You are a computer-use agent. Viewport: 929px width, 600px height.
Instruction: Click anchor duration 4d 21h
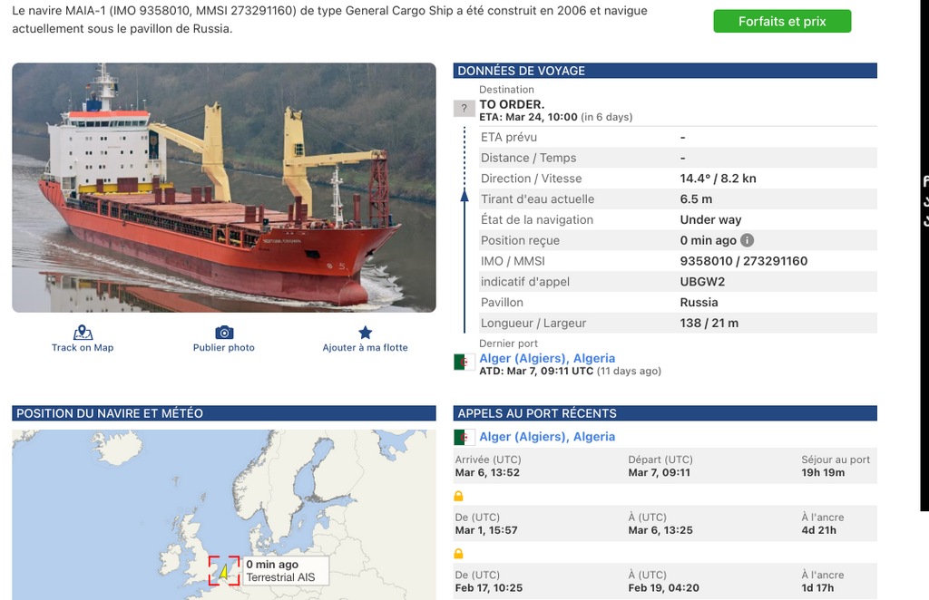click(x=819, y=530)
